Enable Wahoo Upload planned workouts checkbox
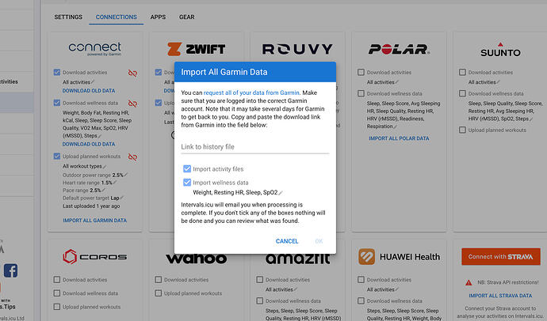547x321 pixels. (x=159, y=293)
